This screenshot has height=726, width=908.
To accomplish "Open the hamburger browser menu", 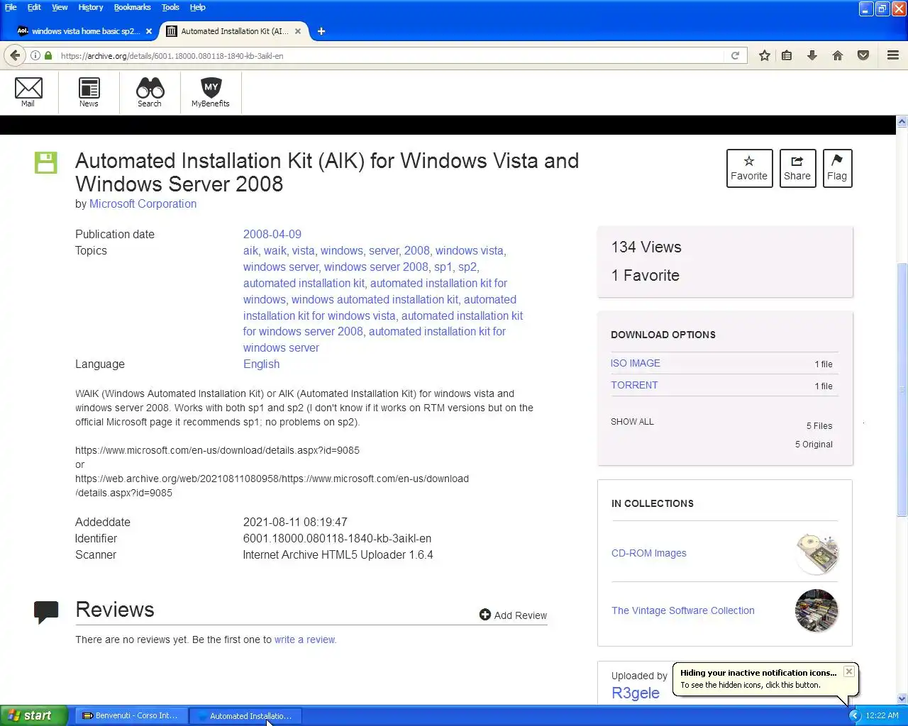I will (x=893, y=55).
